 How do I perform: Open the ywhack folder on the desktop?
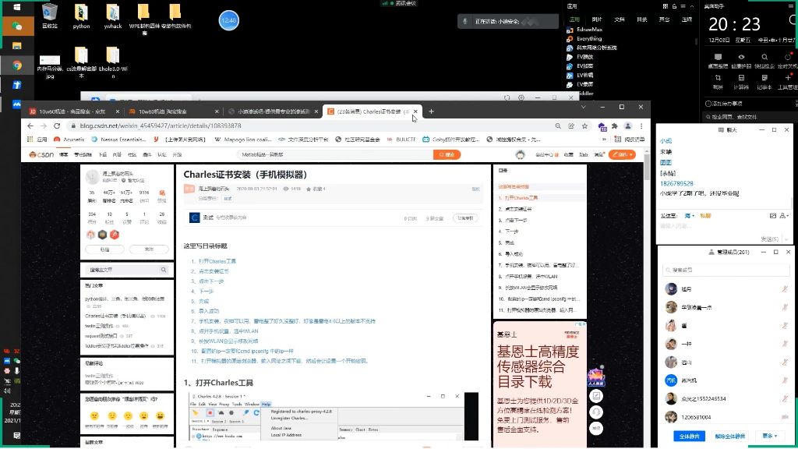click(x=113, y=16)
